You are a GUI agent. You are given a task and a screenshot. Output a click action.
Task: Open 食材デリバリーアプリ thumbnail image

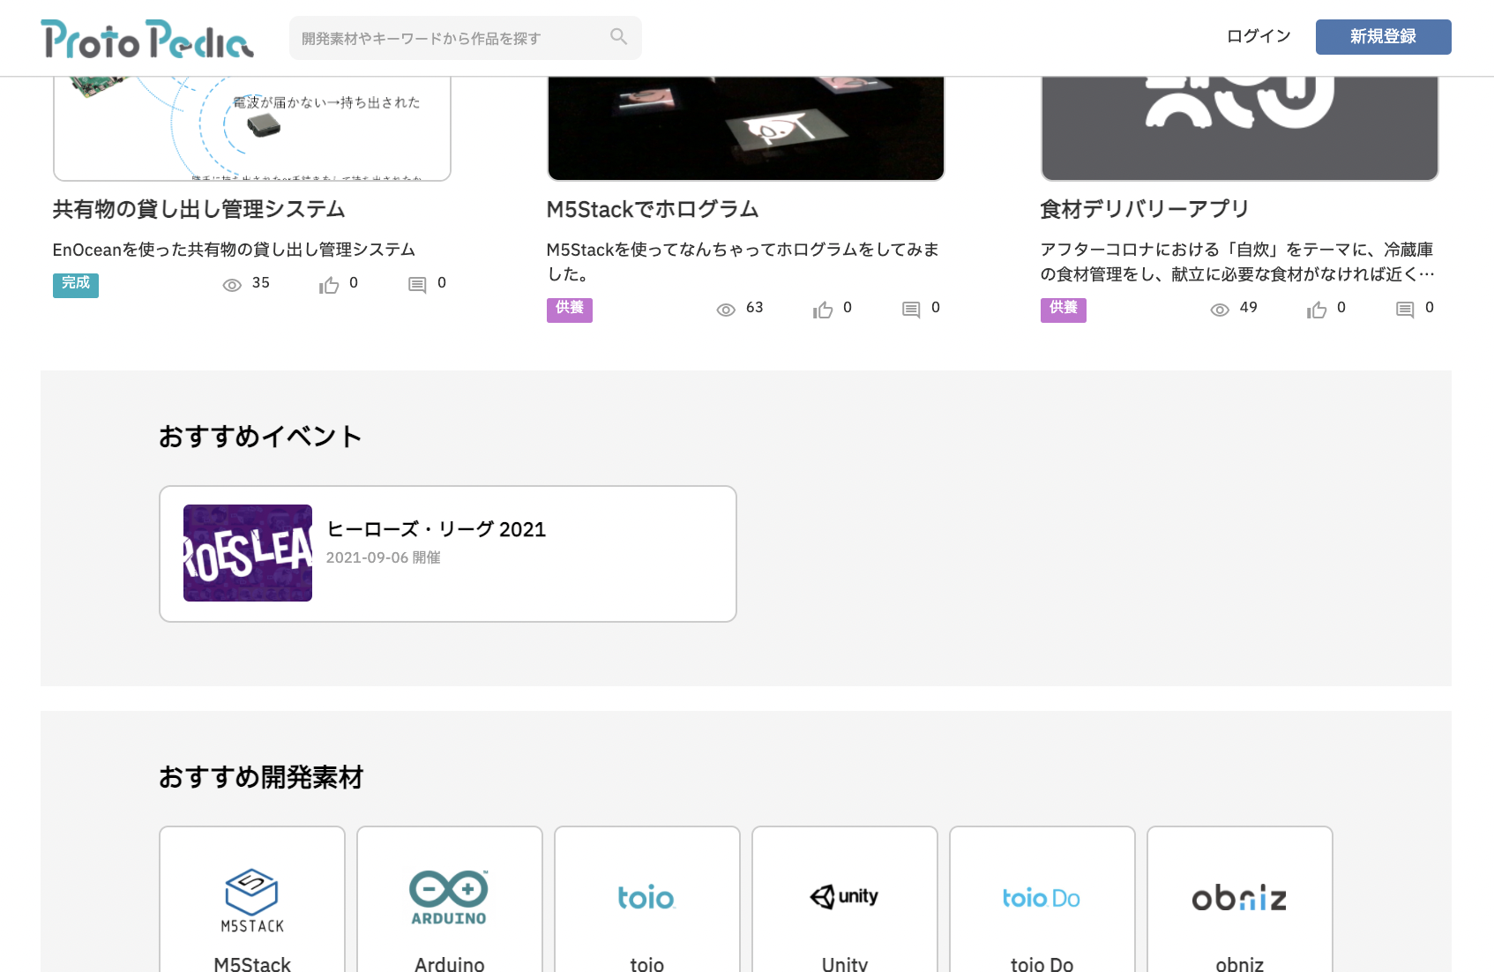coord(1240,128)
